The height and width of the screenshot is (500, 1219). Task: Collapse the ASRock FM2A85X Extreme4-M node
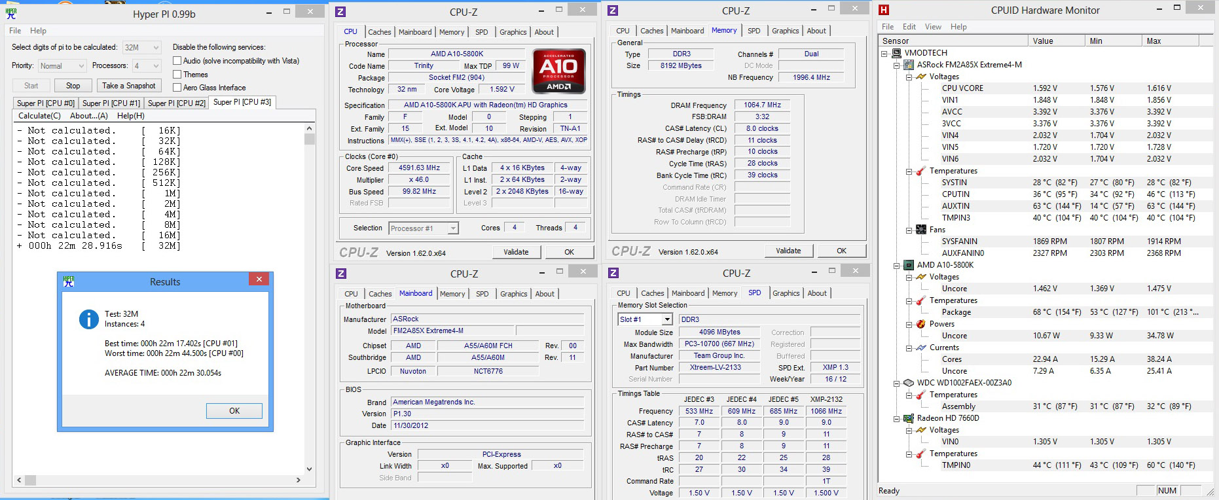pos(897,65)
